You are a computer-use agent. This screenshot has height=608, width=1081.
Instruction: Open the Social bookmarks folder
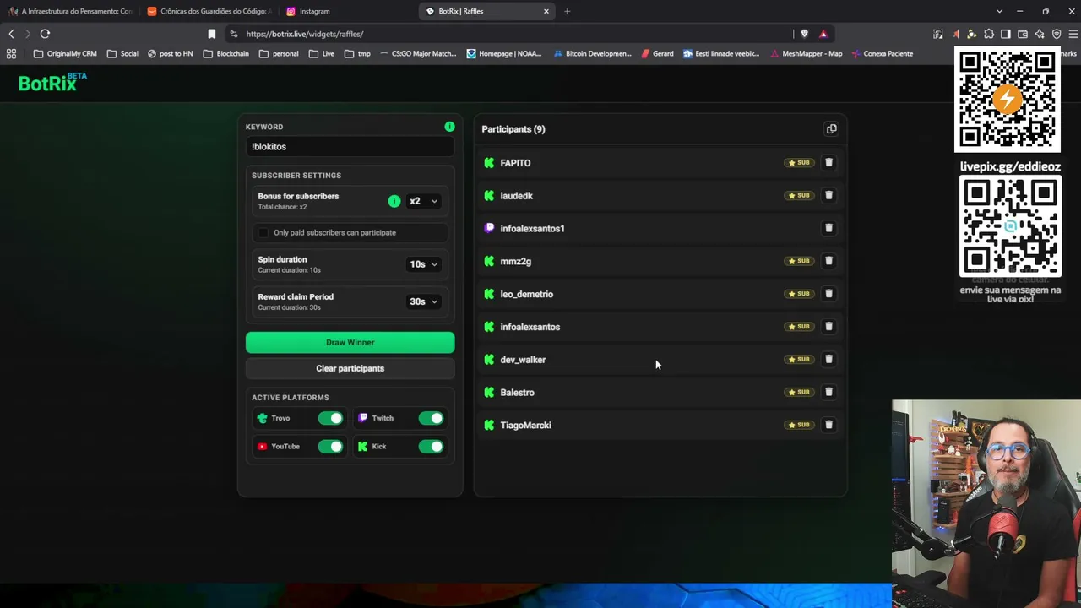pyautogui.click(x=122, y=53)
